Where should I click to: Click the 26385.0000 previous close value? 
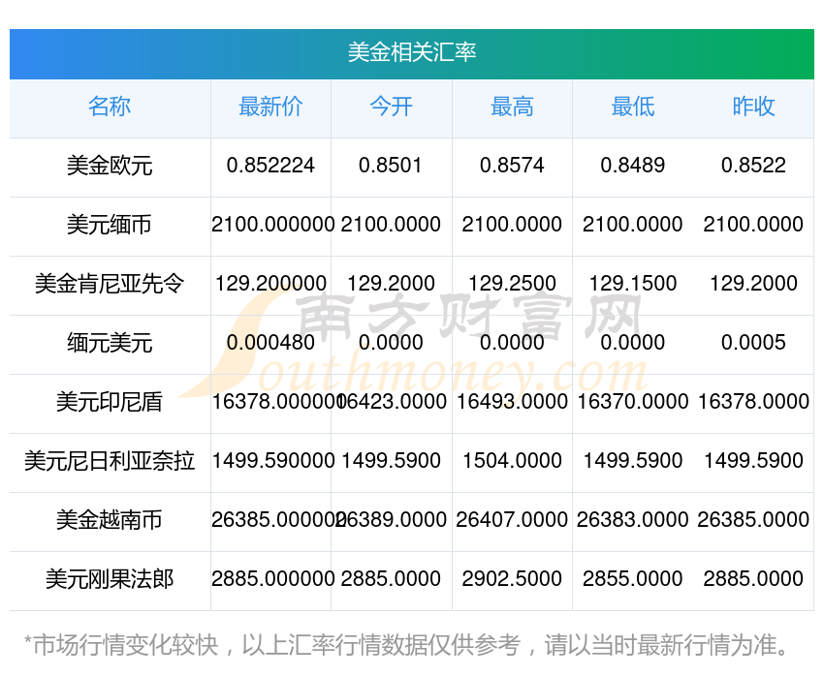tap(753, 520)
